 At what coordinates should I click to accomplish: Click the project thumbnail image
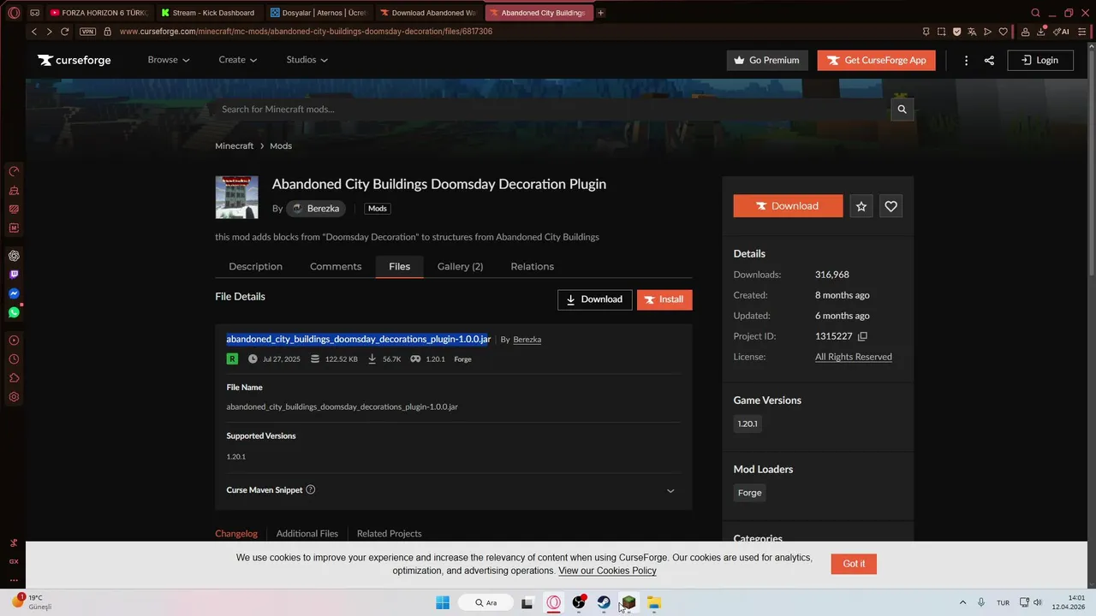(236, 198)
